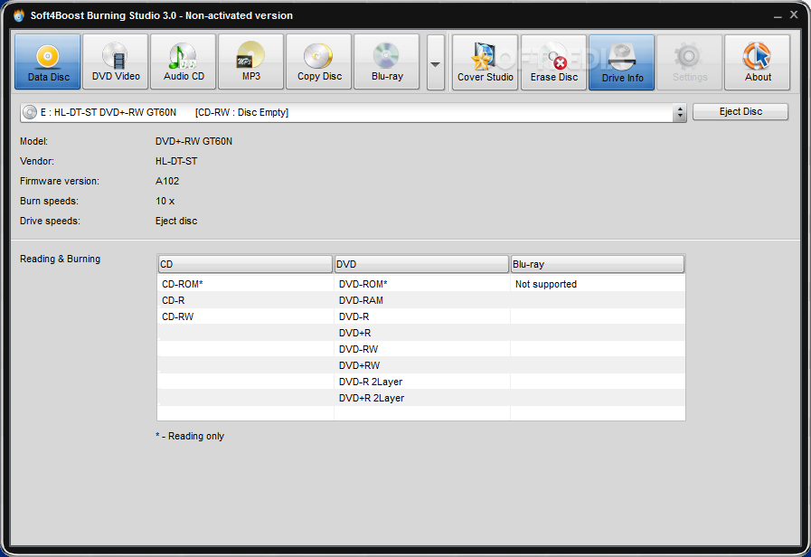This screenshot has width=811, height=557.
Task: Click the Blu-ray 'Not supported' cell
Action: 546,284
